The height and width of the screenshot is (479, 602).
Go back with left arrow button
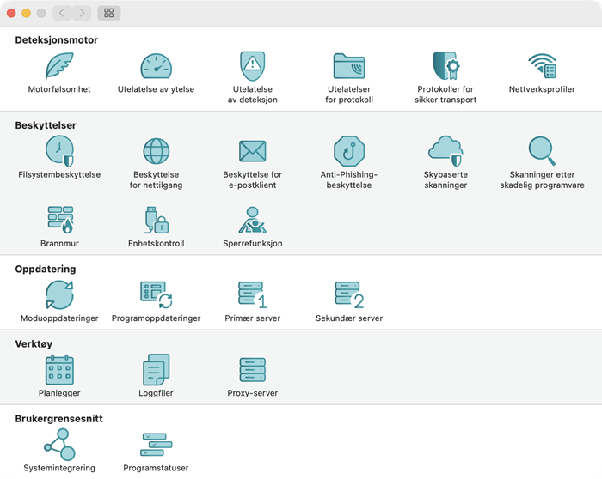62,13
